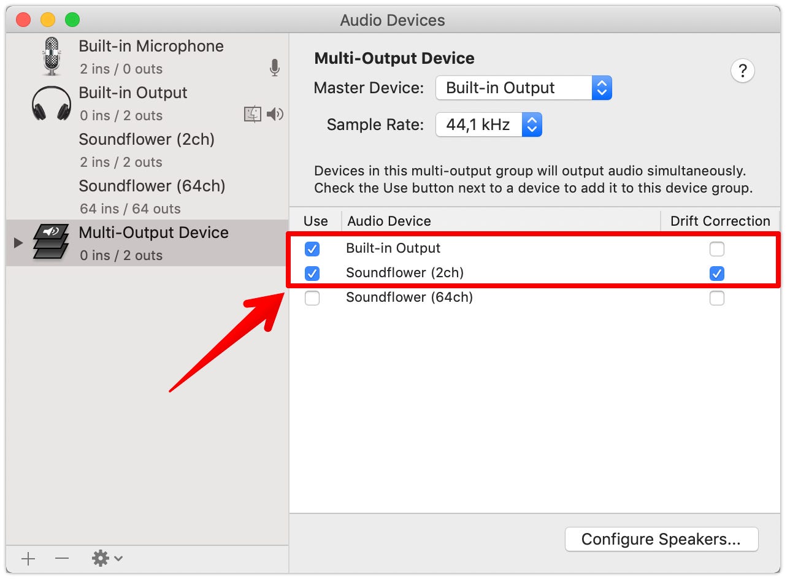
Task: Enable Drift Correction for Built-in Output
Action: 716,248
